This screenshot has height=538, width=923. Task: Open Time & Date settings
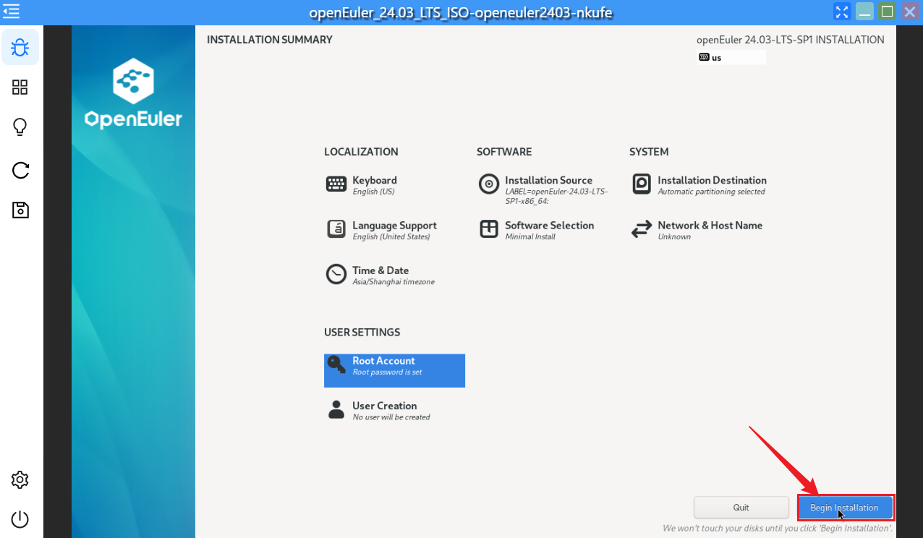[394, 275]
